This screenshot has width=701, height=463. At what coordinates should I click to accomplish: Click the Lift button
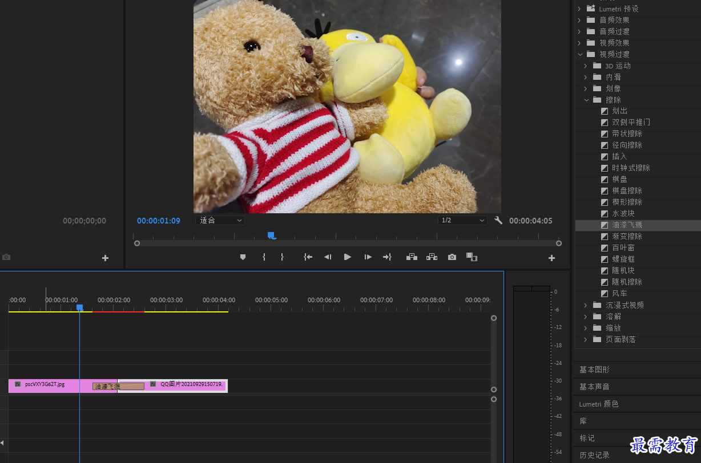click(412, 257)
